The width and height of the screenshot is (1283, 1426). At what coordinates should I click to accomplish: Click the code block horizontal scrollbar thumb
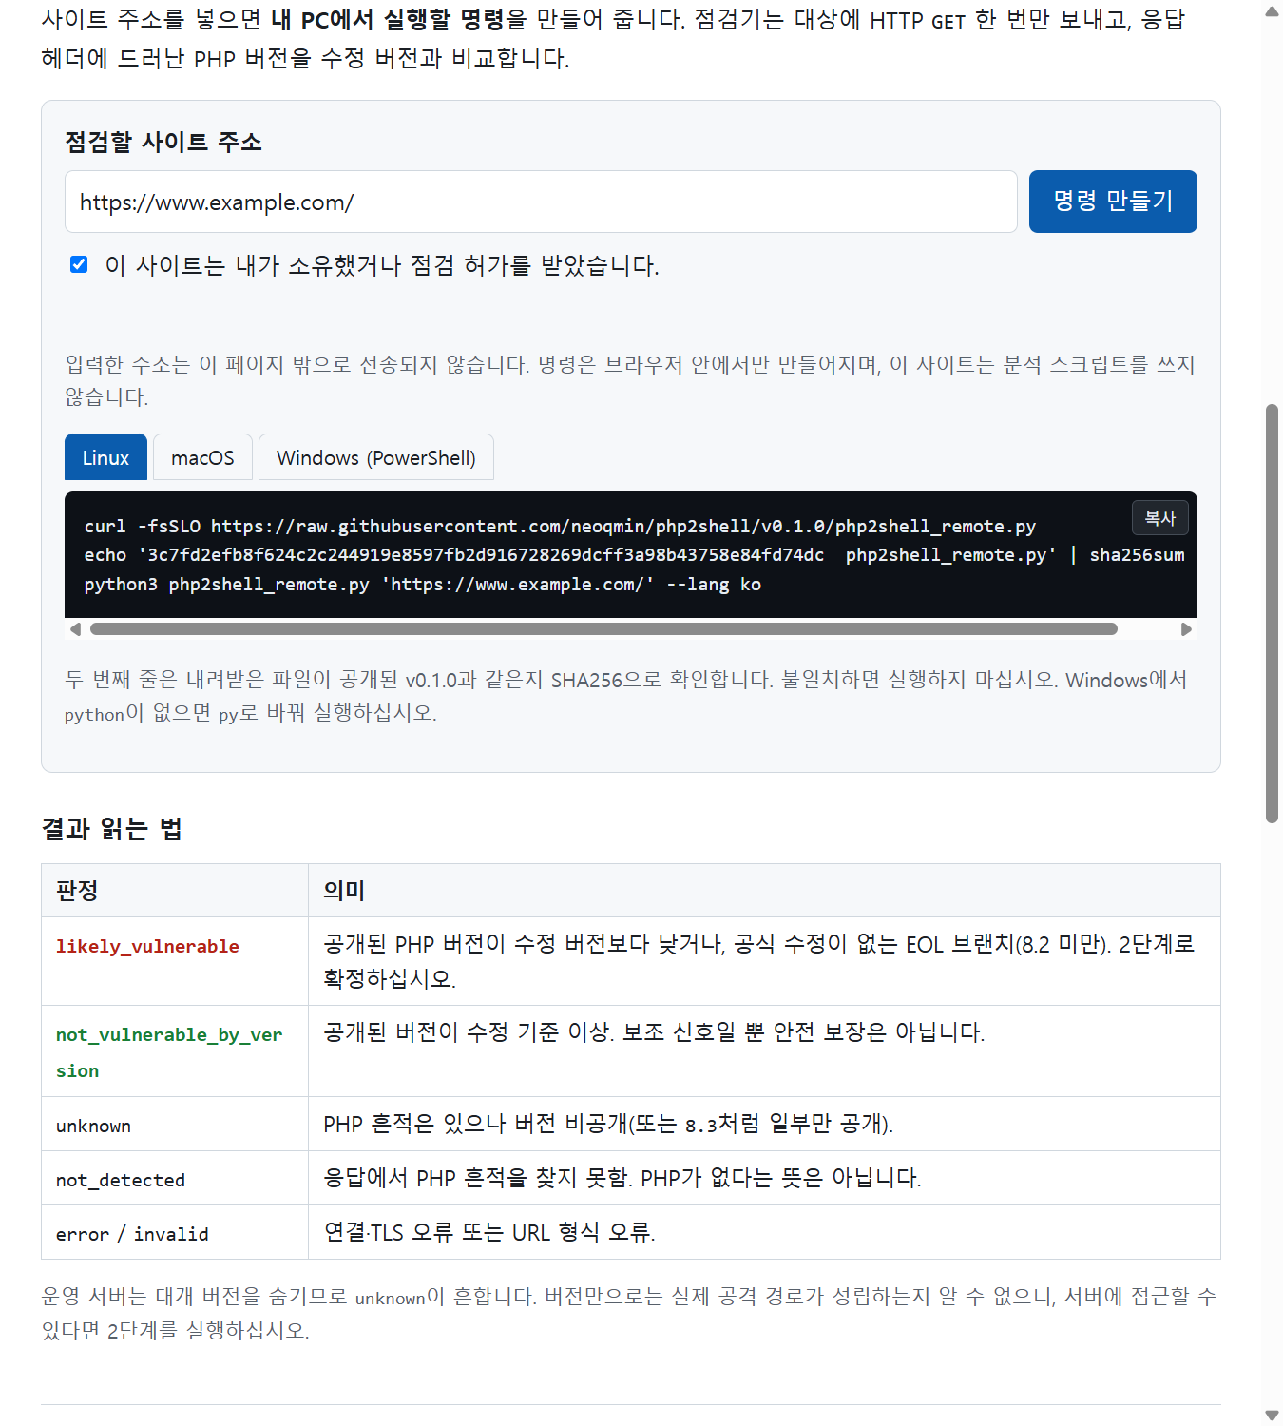[x=603, y=629]
